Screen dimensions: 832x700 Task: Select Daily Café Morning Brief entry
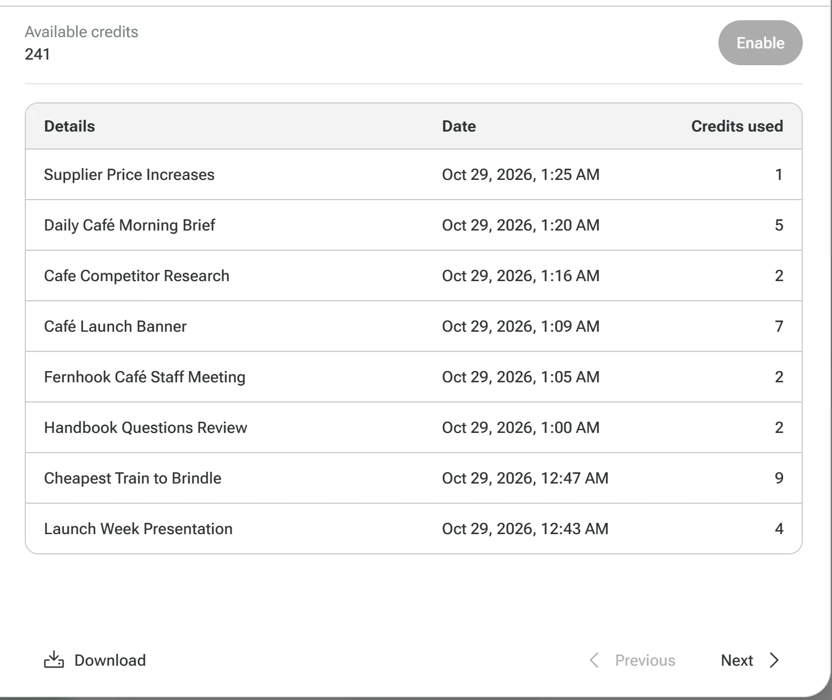pyautogui.click(x=129, y=225)
